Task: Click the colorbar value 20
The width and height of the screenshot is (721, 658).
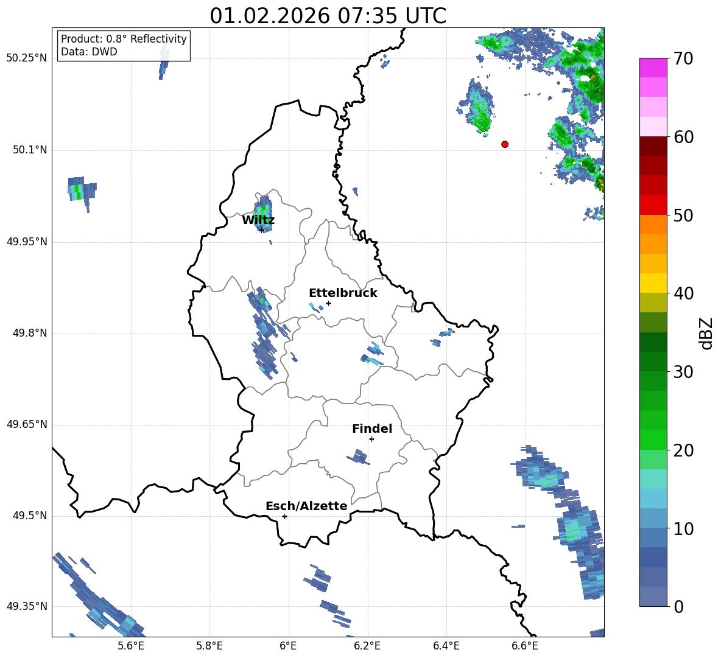Action: coord(683,450)
